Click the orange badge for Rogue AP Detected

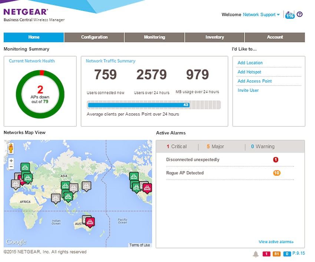276,173
